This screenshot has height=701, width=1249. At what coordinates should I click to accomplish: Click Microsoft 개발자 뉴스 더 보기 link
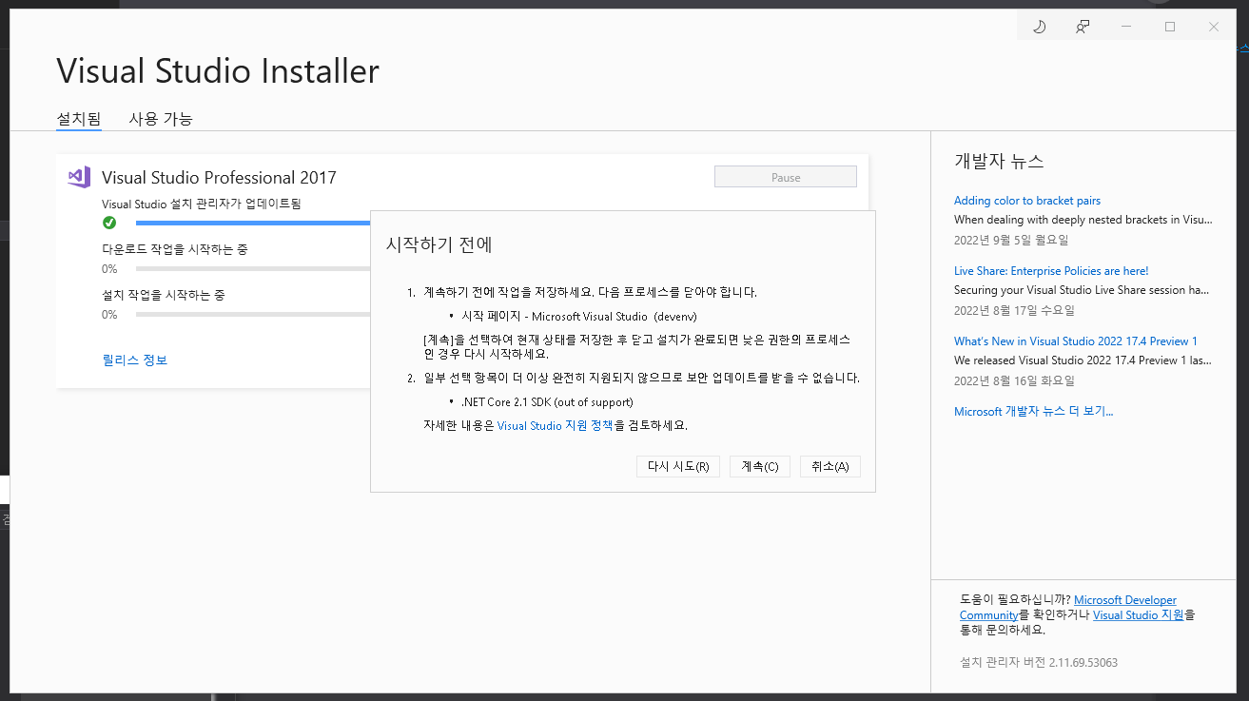pos(1035,410)
